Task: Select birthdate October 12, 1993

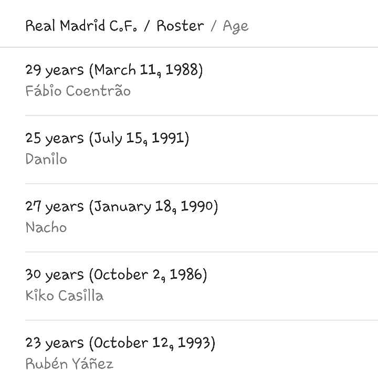Action: click(x=152, y=343)
